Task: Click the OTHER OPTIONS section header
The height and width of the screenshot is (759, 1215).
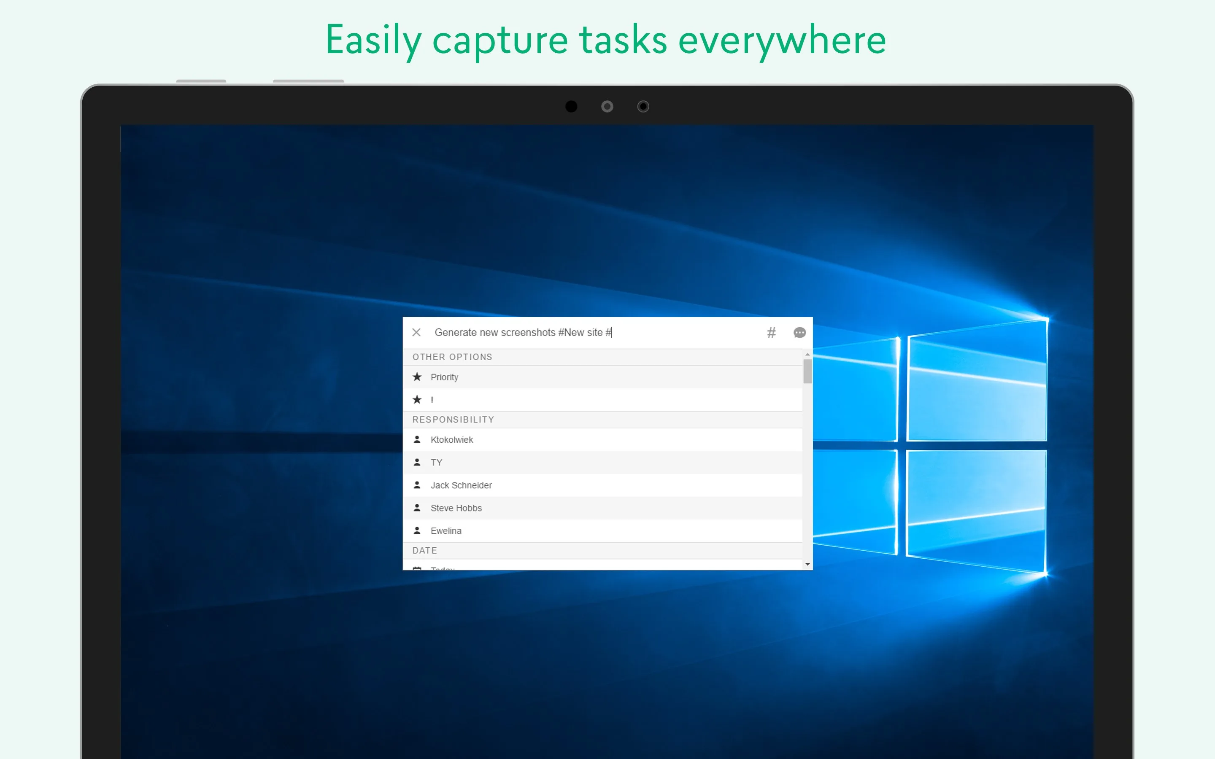Action: point(602,357)
